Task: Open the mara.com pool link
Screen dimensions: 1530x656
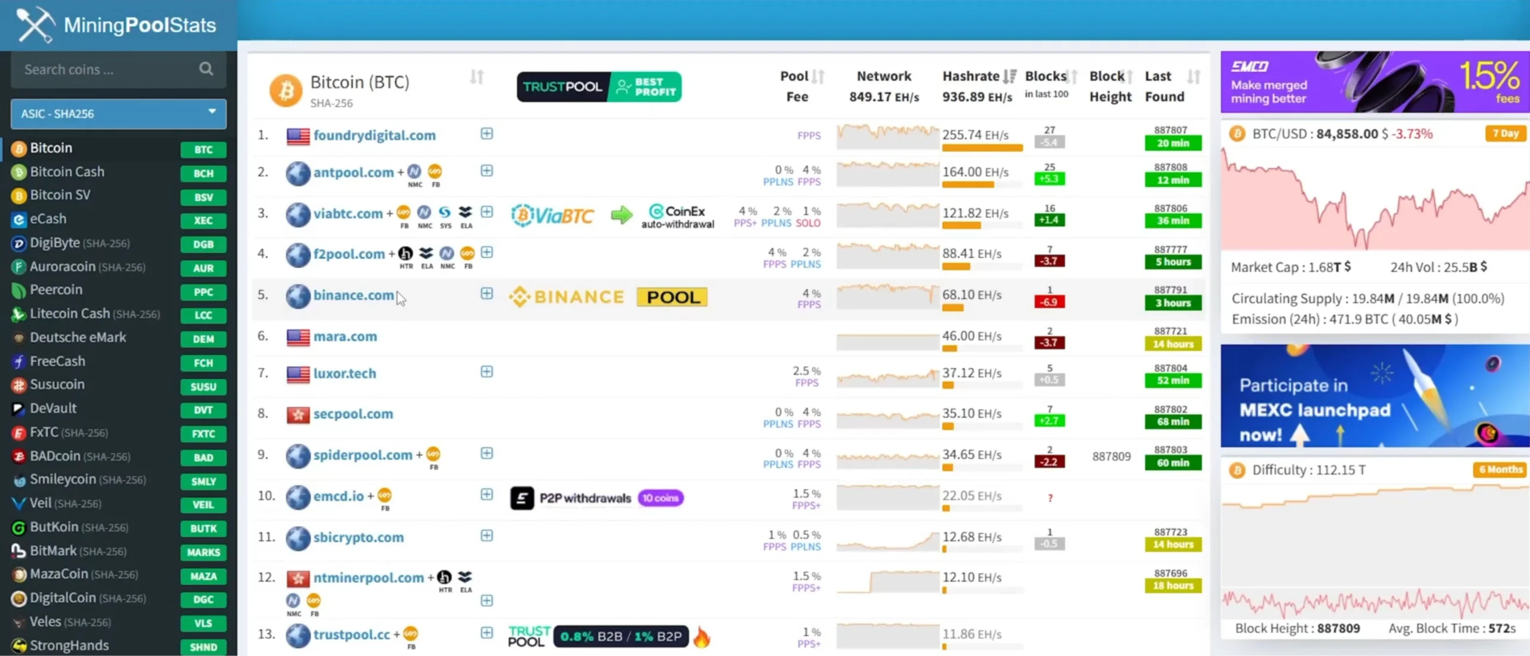Action: pyautogui.click(x=345, y=336)
